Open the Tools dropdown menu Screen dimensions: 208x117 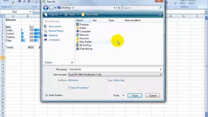119,95
